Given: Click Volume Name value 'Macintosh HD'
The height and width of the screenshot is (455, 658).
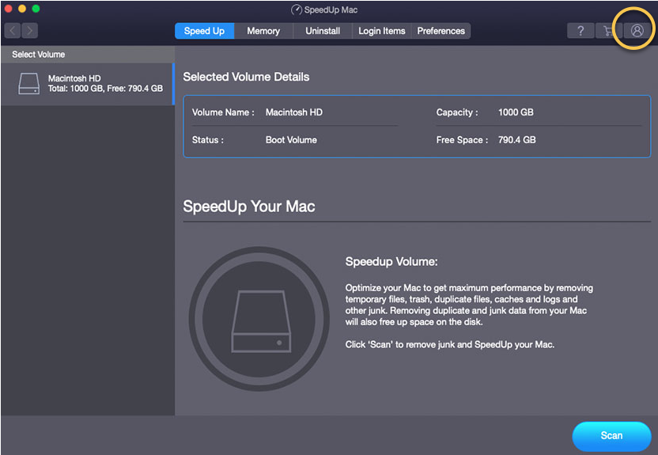Looking at the screenshot, I should [x=293, y=112].
